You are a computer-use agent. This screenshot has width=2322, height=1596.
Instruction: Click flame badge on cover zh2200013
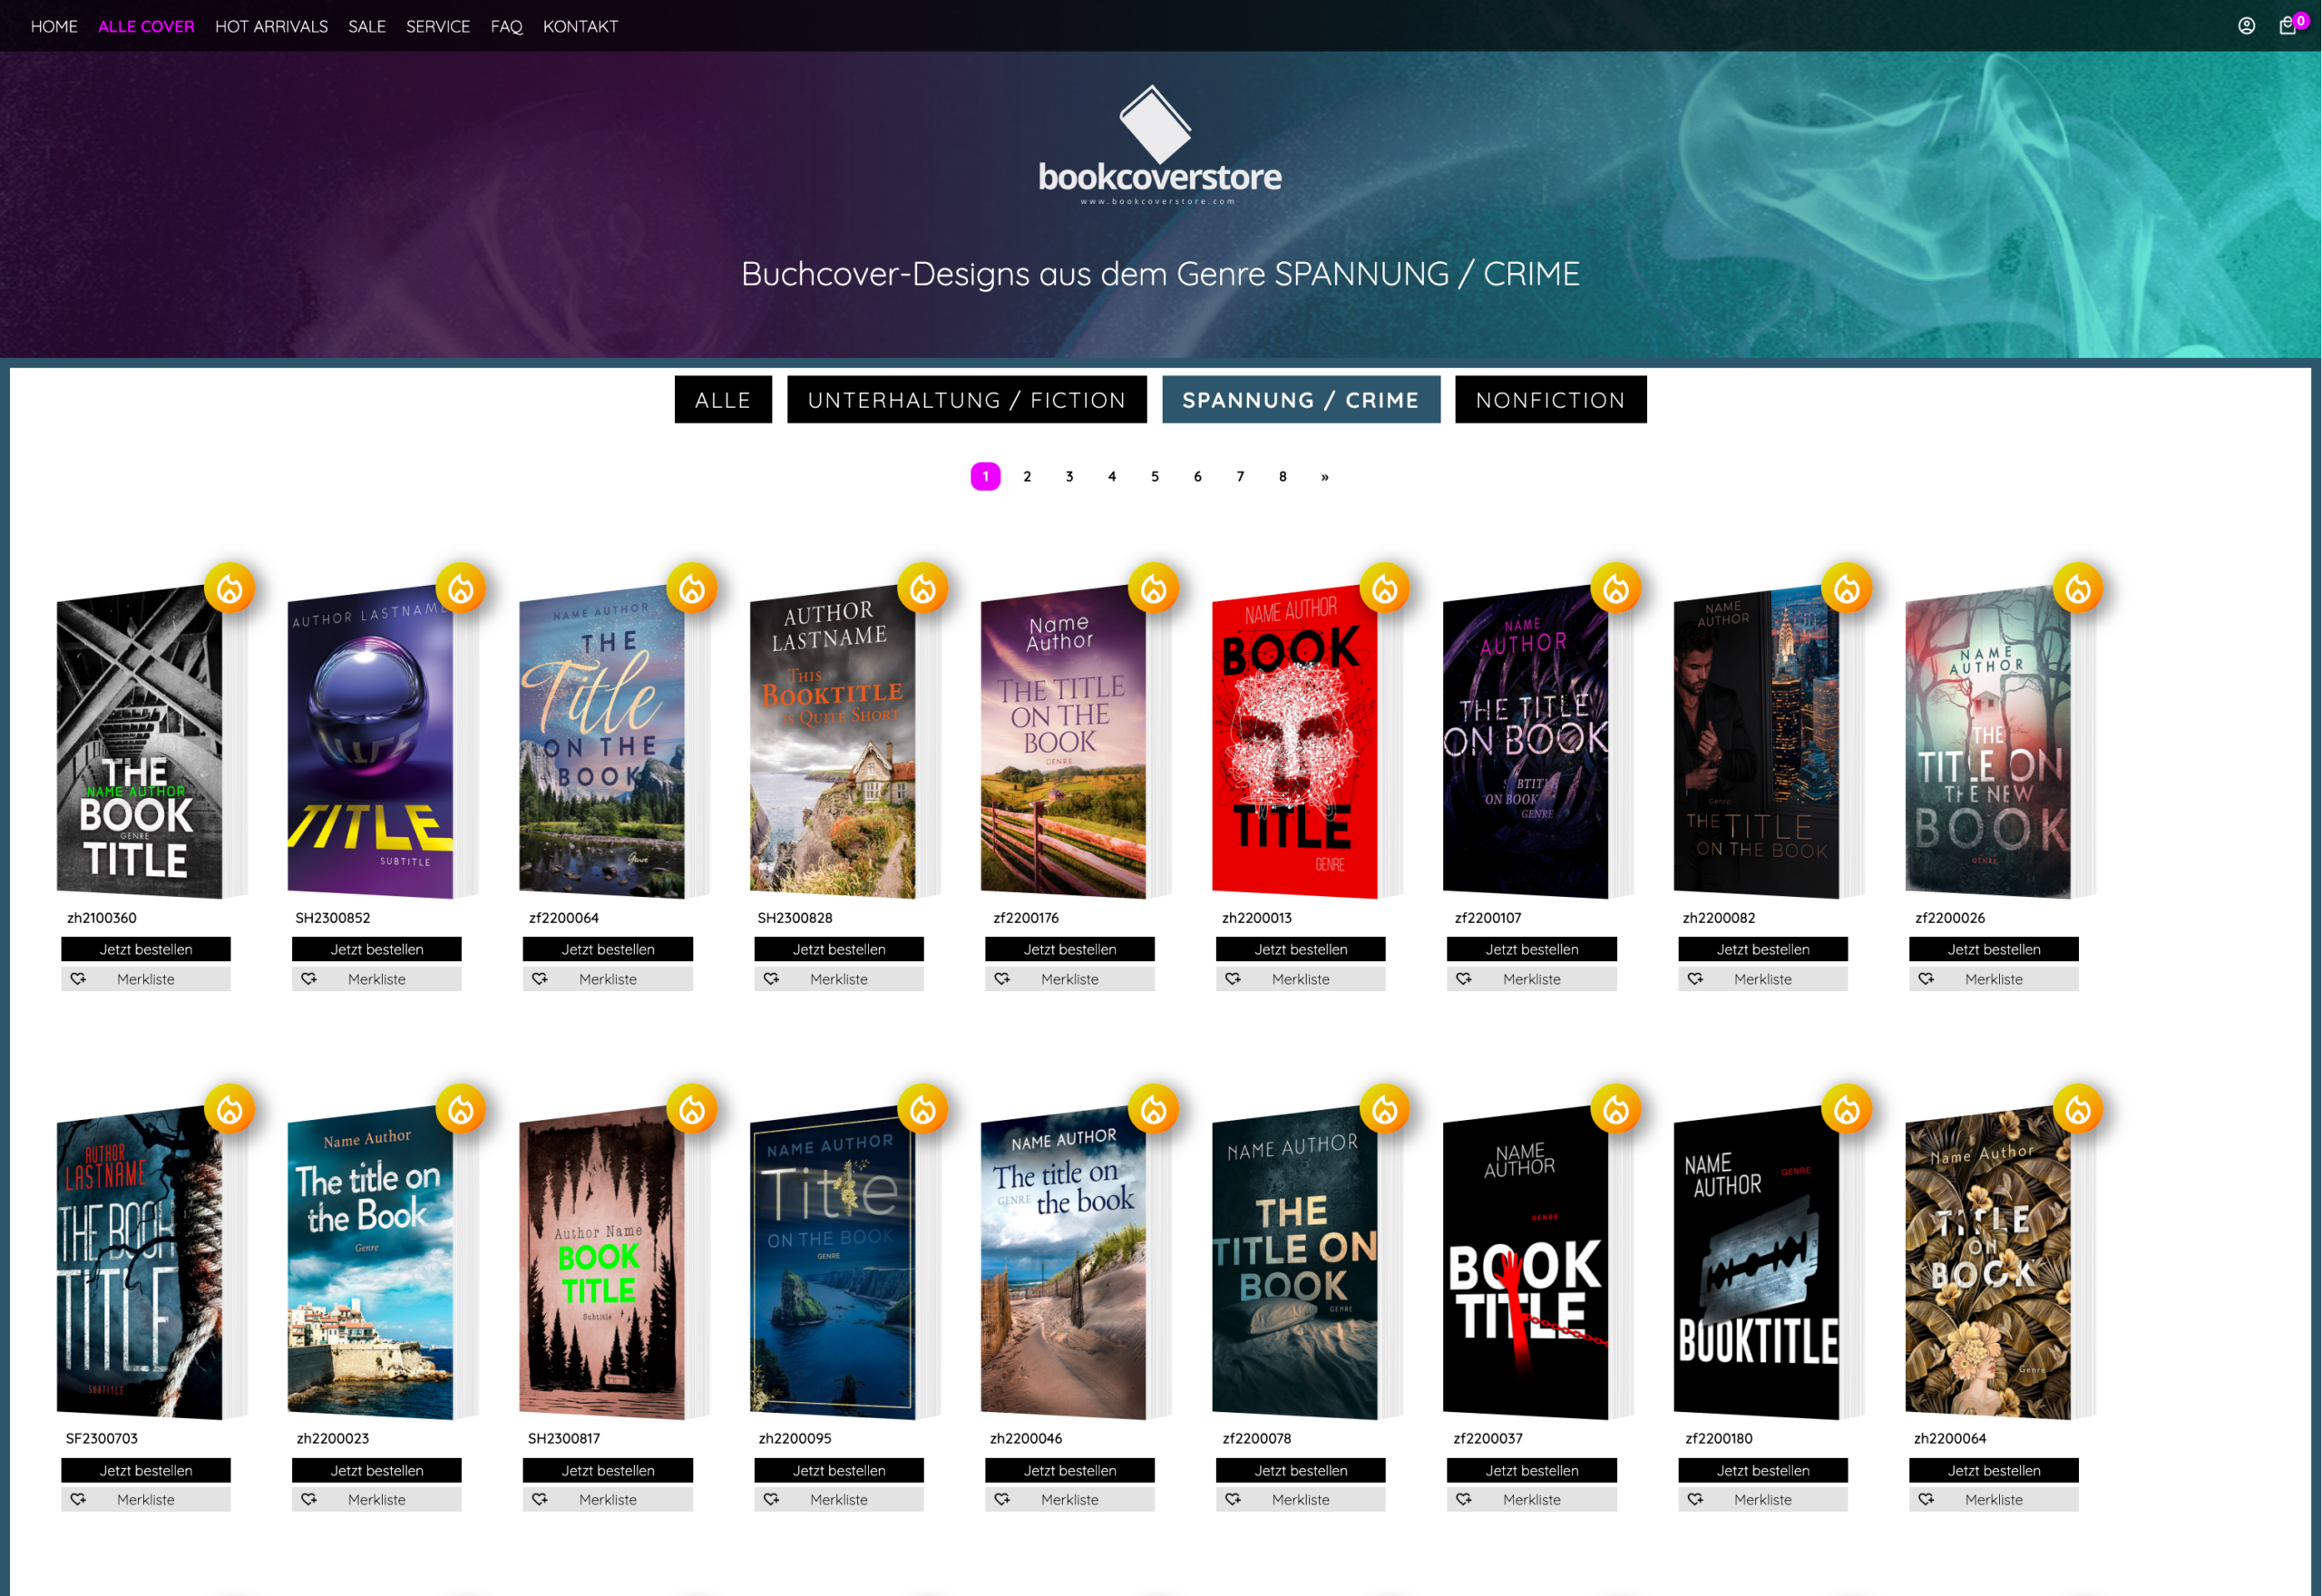point(1384,588)
